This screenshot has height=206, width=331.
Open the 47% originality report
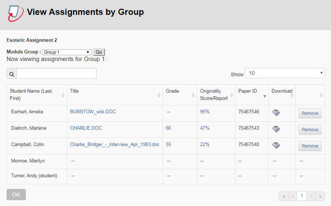pyautogui.click(x=205, y=128)
